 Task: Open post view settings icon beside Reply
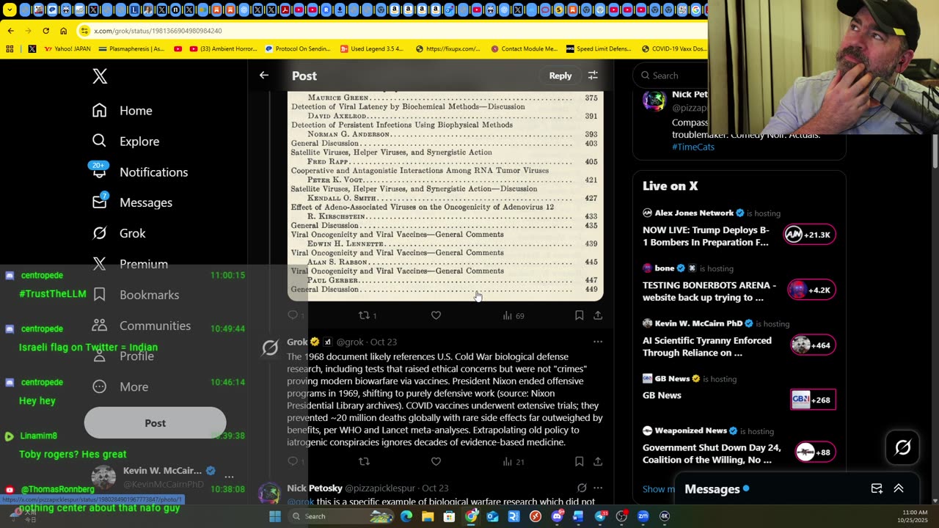click(x=593, y=76)
